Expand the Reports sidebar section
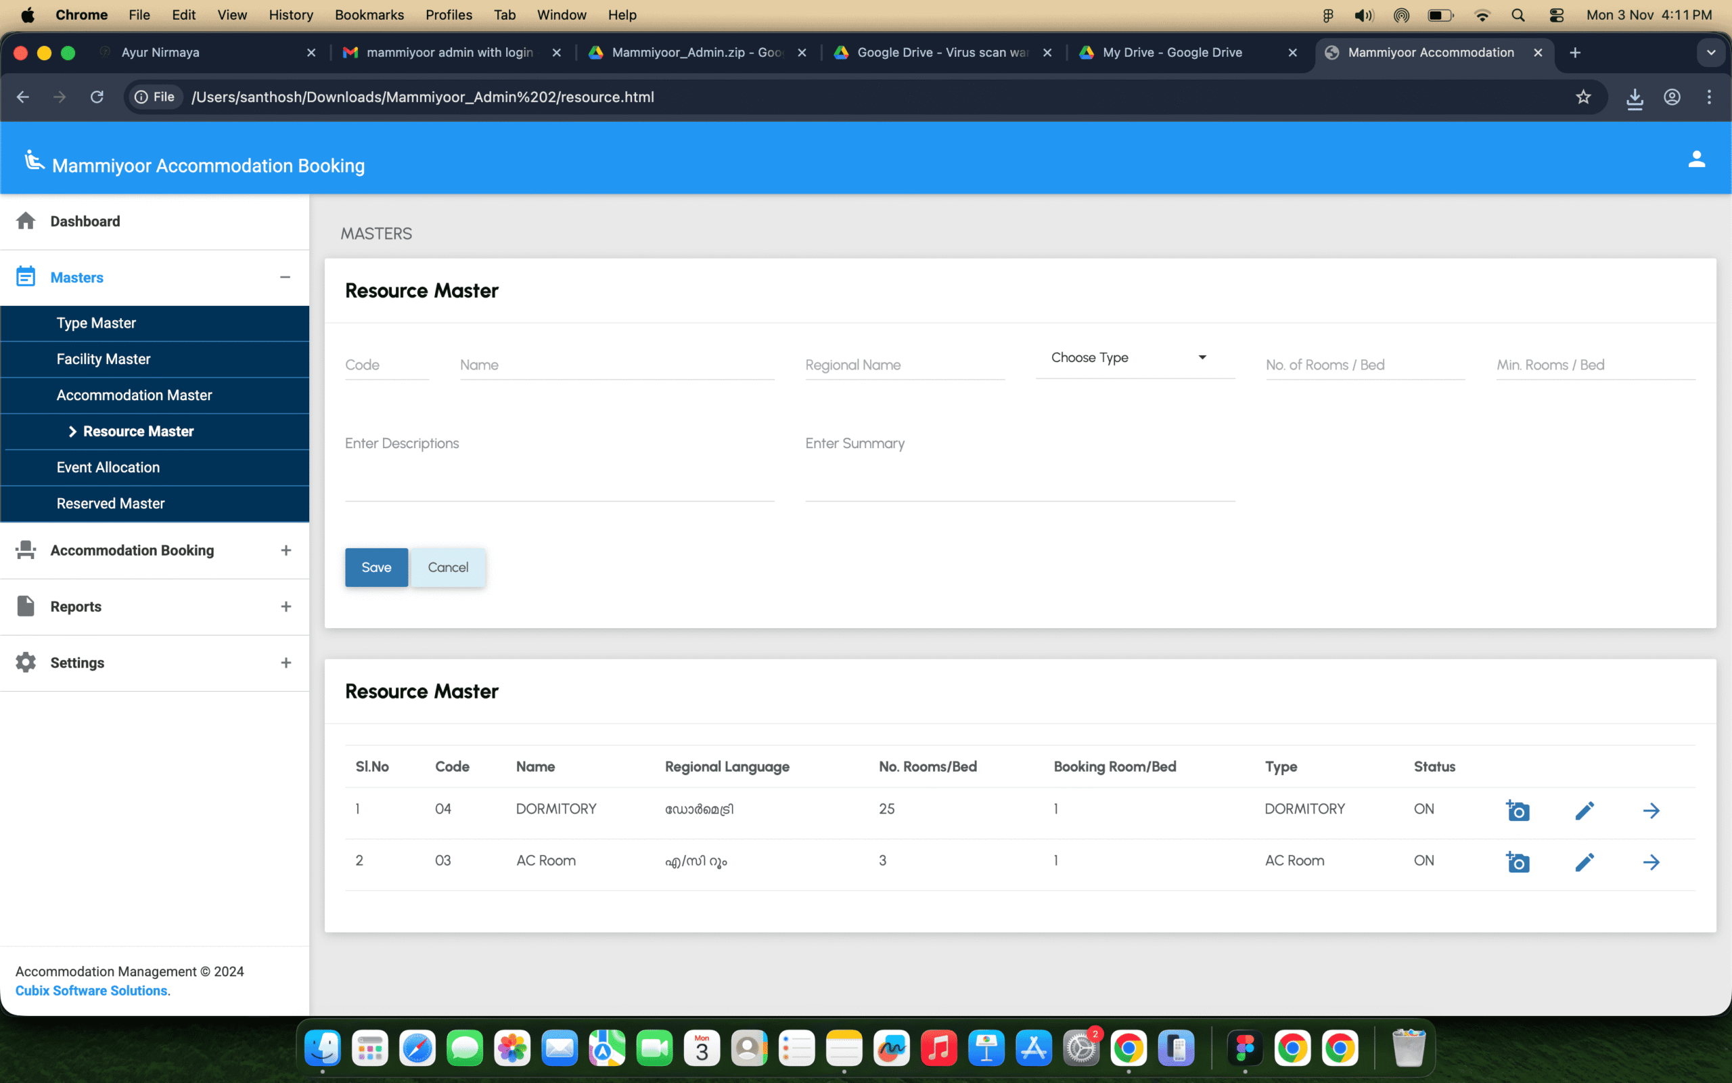 [x=286, y=606]
